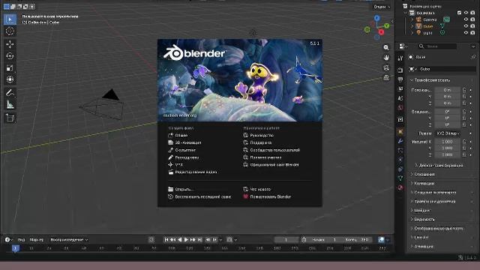Uncheck the Collection exclude checkbox

(x=459, y=13)
